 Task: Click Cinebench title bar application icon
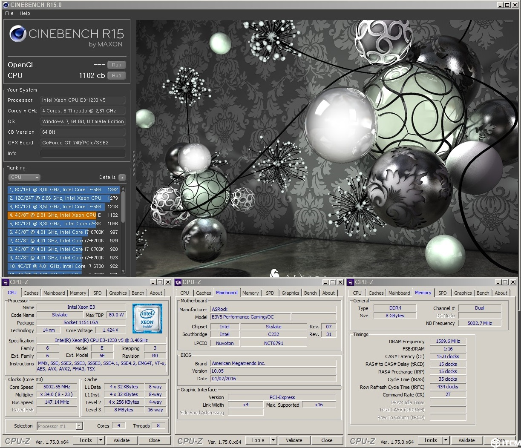[x=6, y=5]
